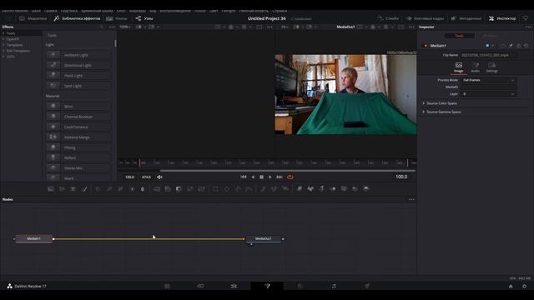Screen dimensions: 534x300
Task: Open the Media page from the bottom bar
Action: coord(167,286)
